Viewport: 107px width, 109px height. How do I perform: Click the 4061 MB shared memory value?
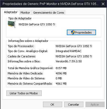[61, 84]
